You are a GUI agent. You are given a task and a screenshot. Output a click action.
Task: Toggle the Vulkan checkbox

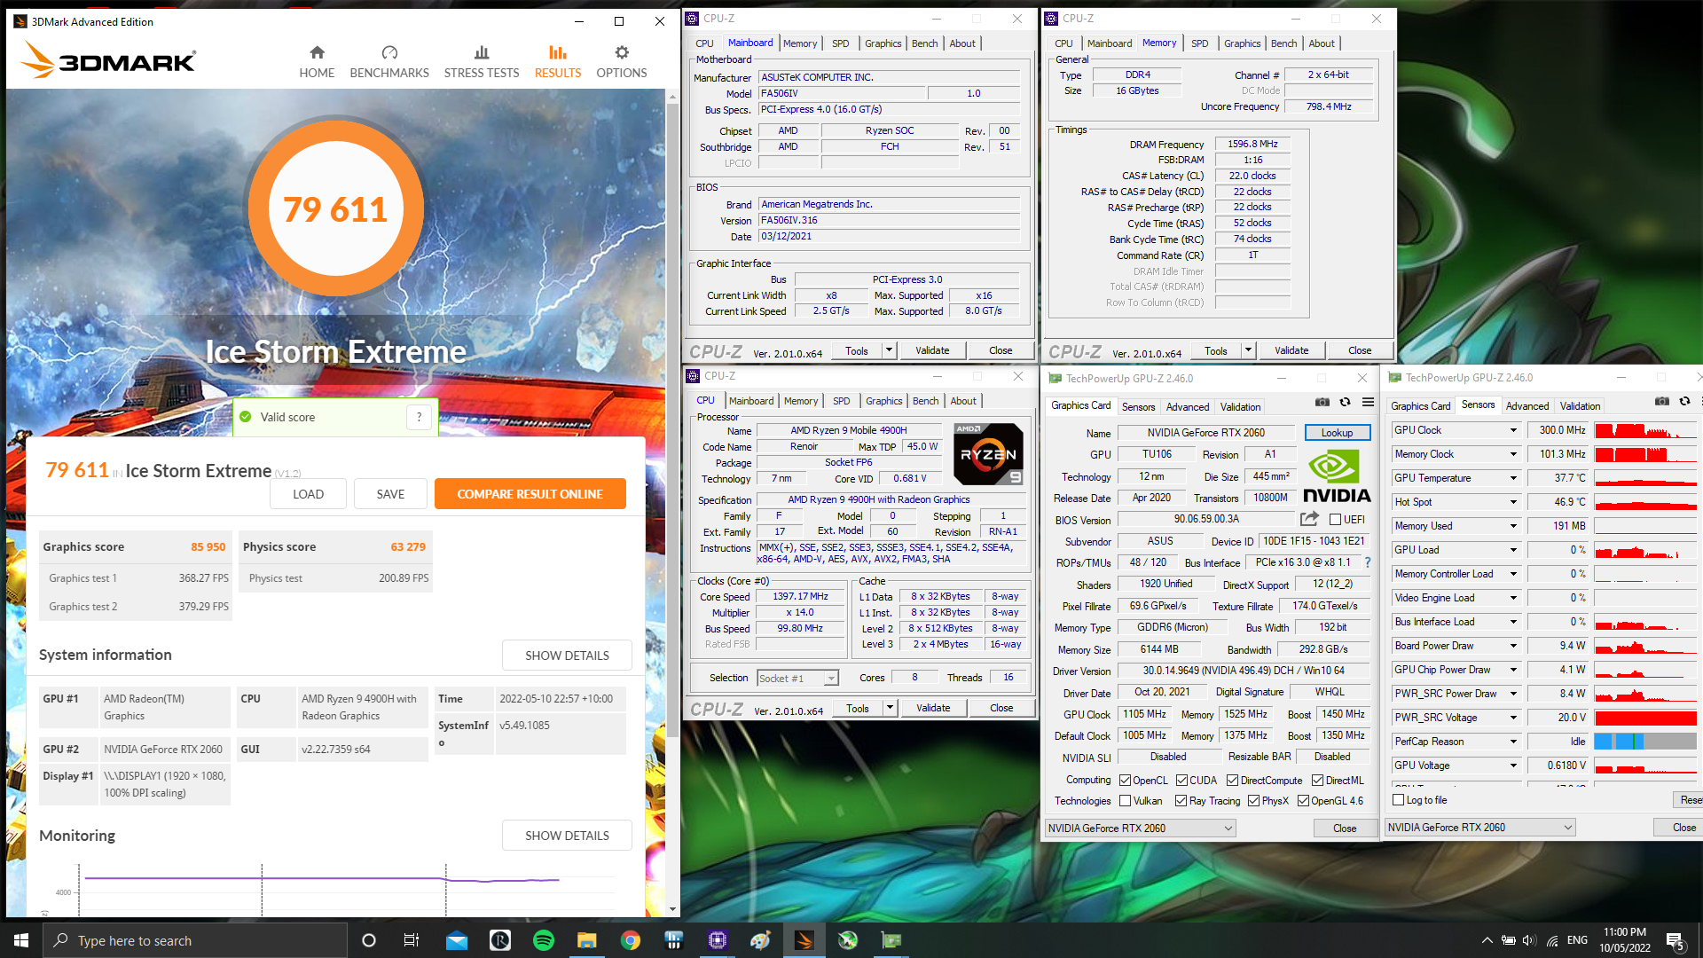1125,801
